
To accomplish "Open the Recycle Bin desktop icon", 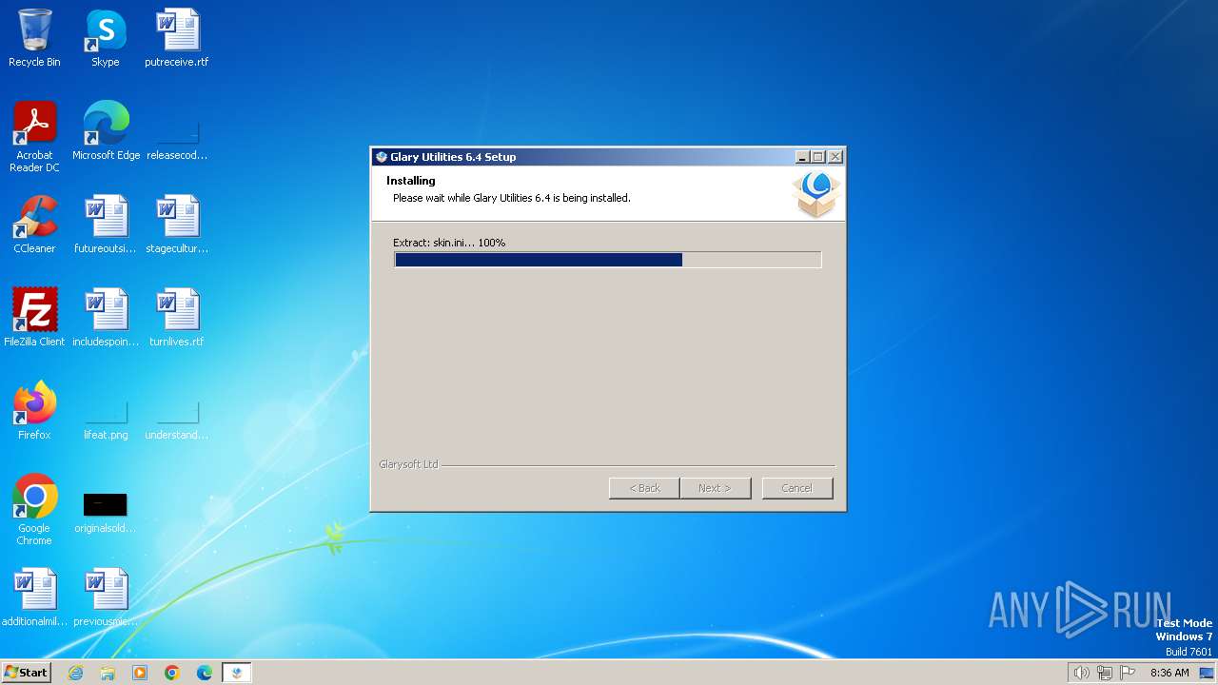I will 34,38.
